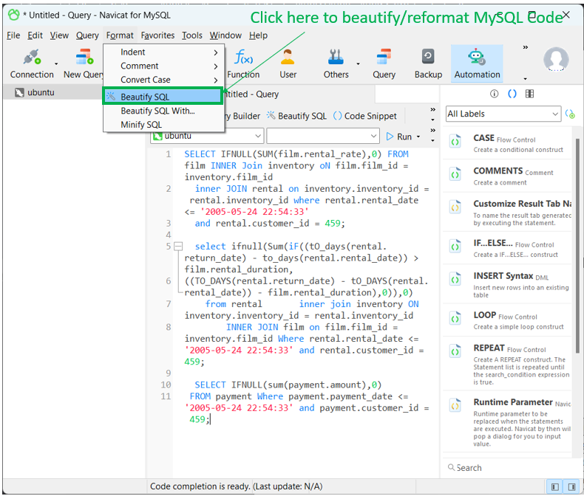
Task: Open the File menu
Action: coord(13,35)
